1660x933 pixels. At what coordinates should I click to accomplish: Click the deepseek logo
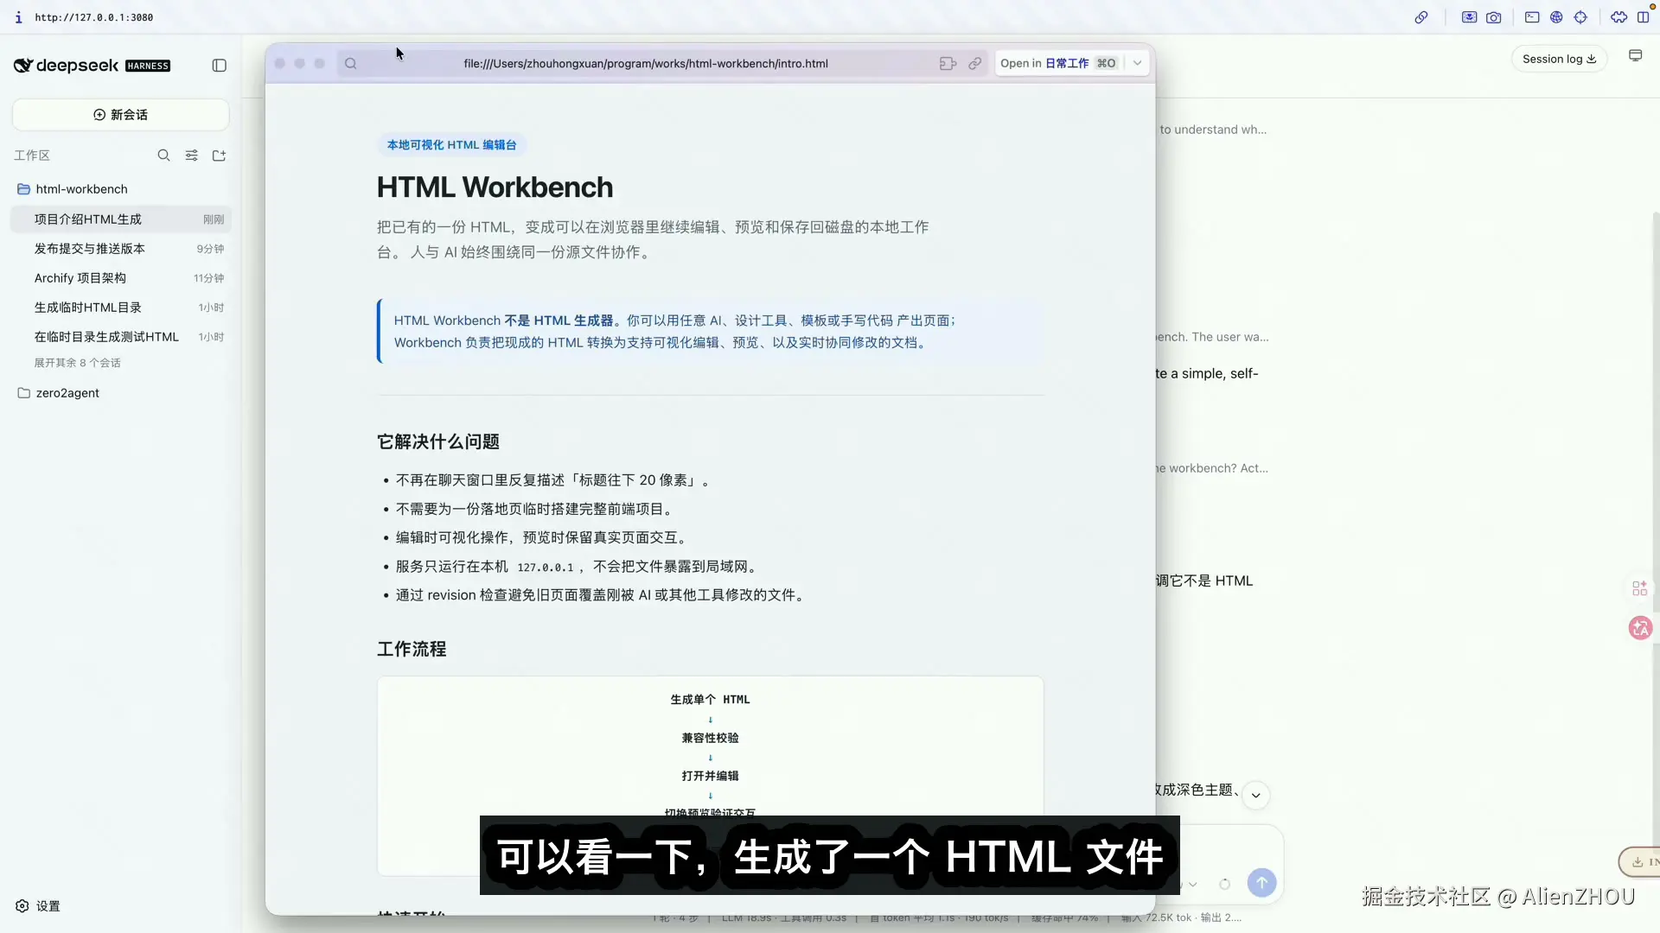tap(92, 66)
